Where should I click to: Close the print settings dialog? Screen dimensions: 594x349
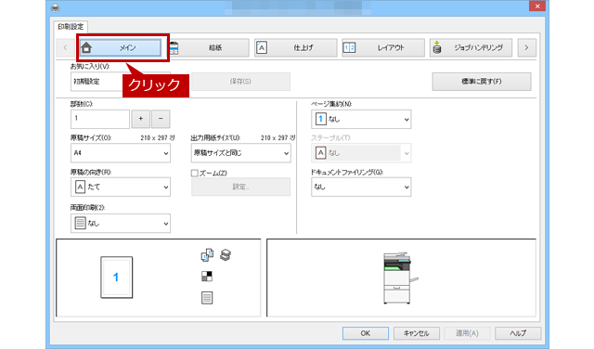pyautogui.click(x=537, y=6)
